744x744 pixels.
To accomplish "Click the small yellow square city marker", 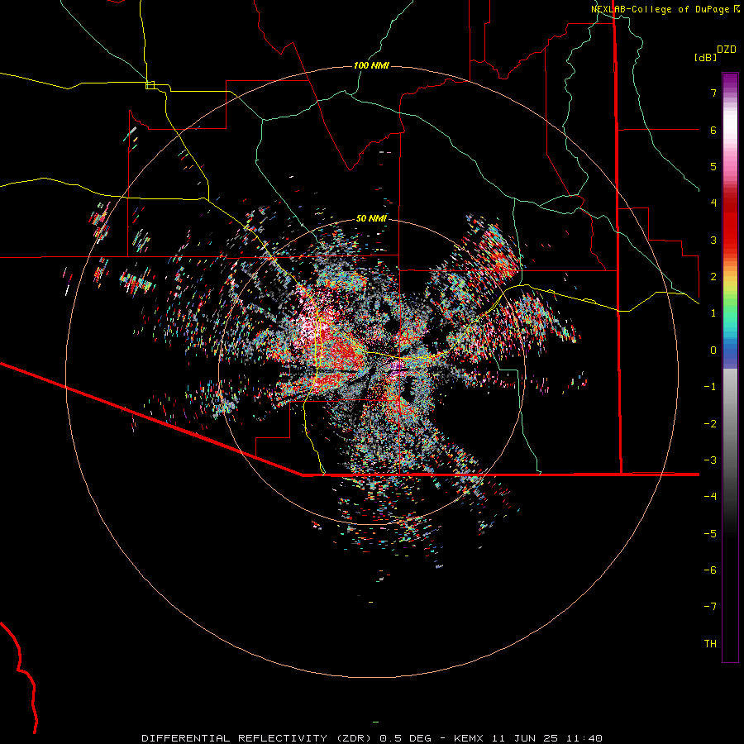I will point(150,85).
